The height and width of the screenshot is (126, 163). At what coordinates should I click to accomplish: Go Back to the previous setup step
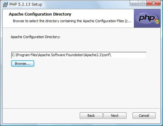(91, 116)
